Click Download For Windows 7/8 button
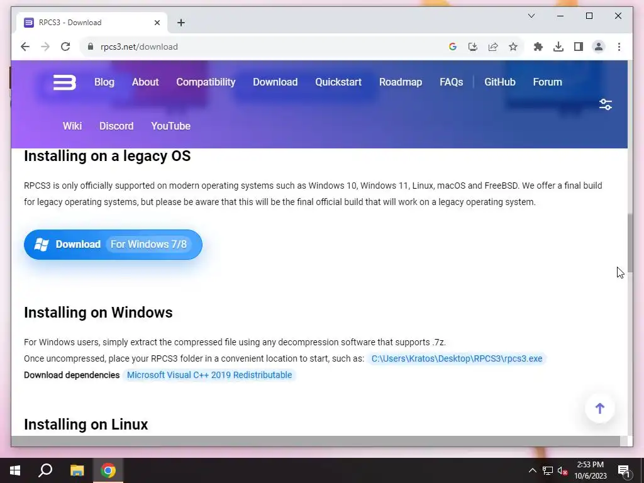This screenshot has height=483, width=644. click(113, 245)
